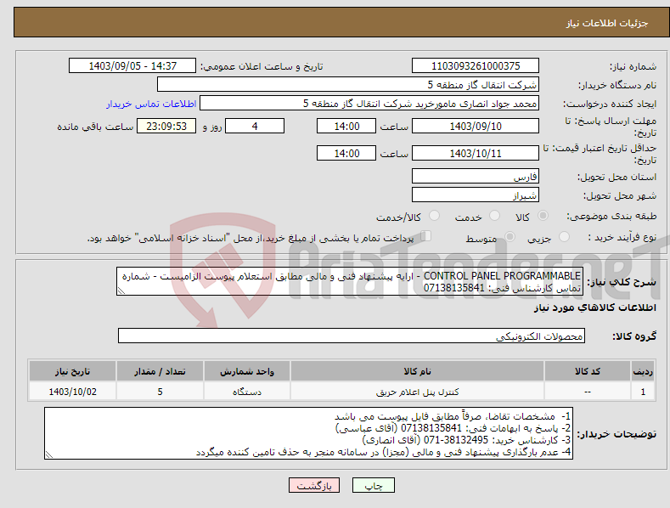Image resolution: width=670 pixels, height=508 pixels.
Task: Click unit cell دستگاه
Action: pos(247,392)
